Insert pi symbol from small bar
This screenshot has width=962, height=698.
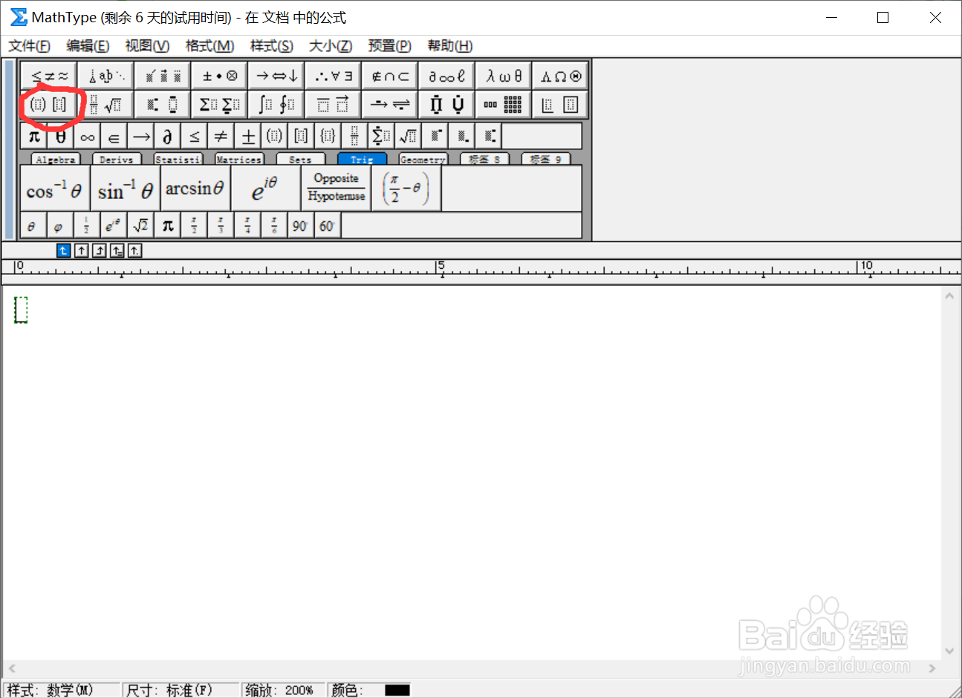(34, 137)
